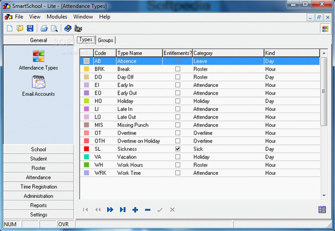
Task: Open the File menu
Action: pyautogui.click(x=19, y=17)
